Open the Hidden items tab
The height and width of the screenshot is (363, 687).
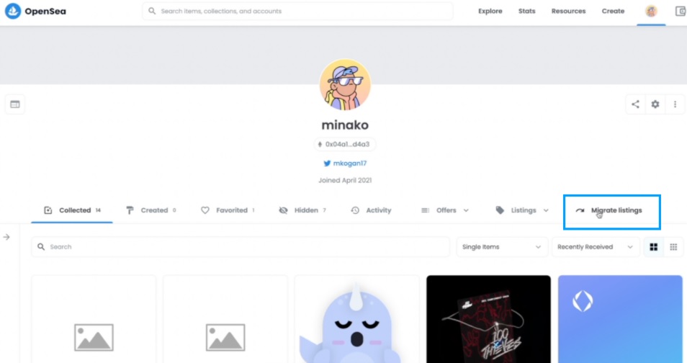pyautogui.click(x=302, y=210)
